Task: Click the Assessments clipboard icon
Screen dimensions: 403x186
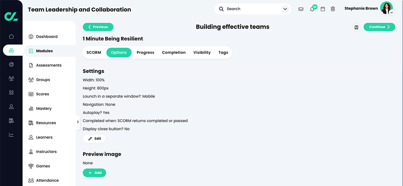Action: 31,66
